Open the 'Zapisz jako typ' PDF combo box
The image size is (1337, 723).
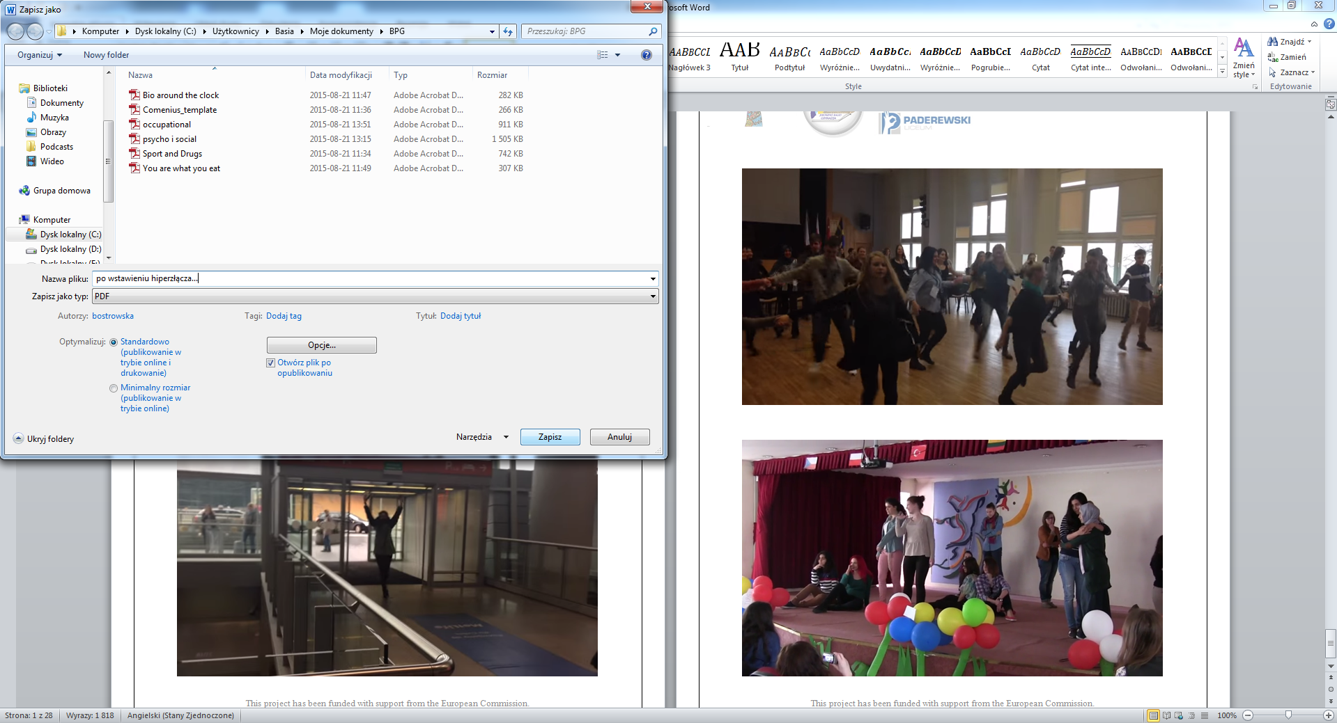click(x=376, y=296)
